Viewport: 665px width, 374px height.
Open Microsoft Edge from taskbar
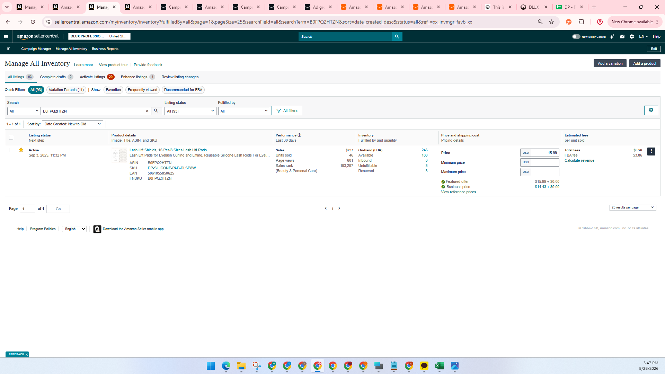point(226,366)
